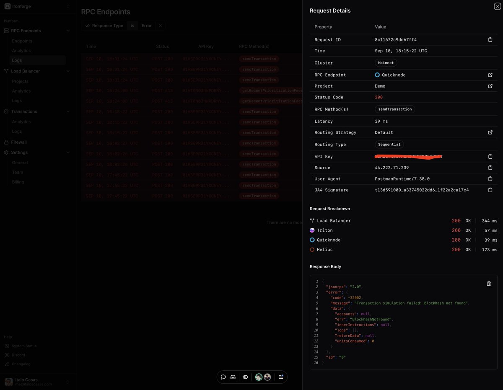Click the Quicknode logo in RPC Endpoint row
503x390 pixels.
(377, 75)
